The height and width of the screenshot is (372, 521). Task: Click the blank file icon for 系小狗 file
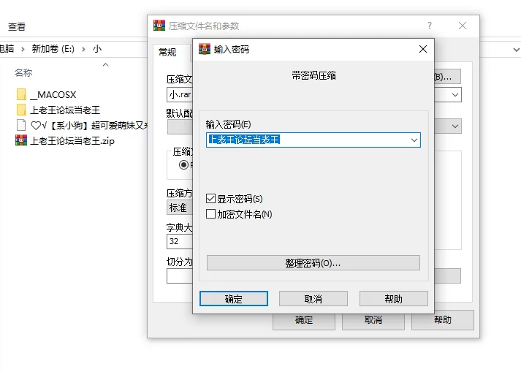tap(21, 125)
